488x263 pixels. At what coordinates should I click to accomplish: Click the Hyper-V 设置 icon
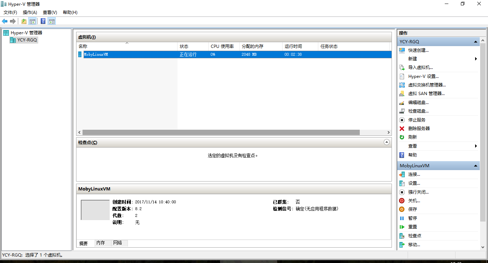coord(402,76)
